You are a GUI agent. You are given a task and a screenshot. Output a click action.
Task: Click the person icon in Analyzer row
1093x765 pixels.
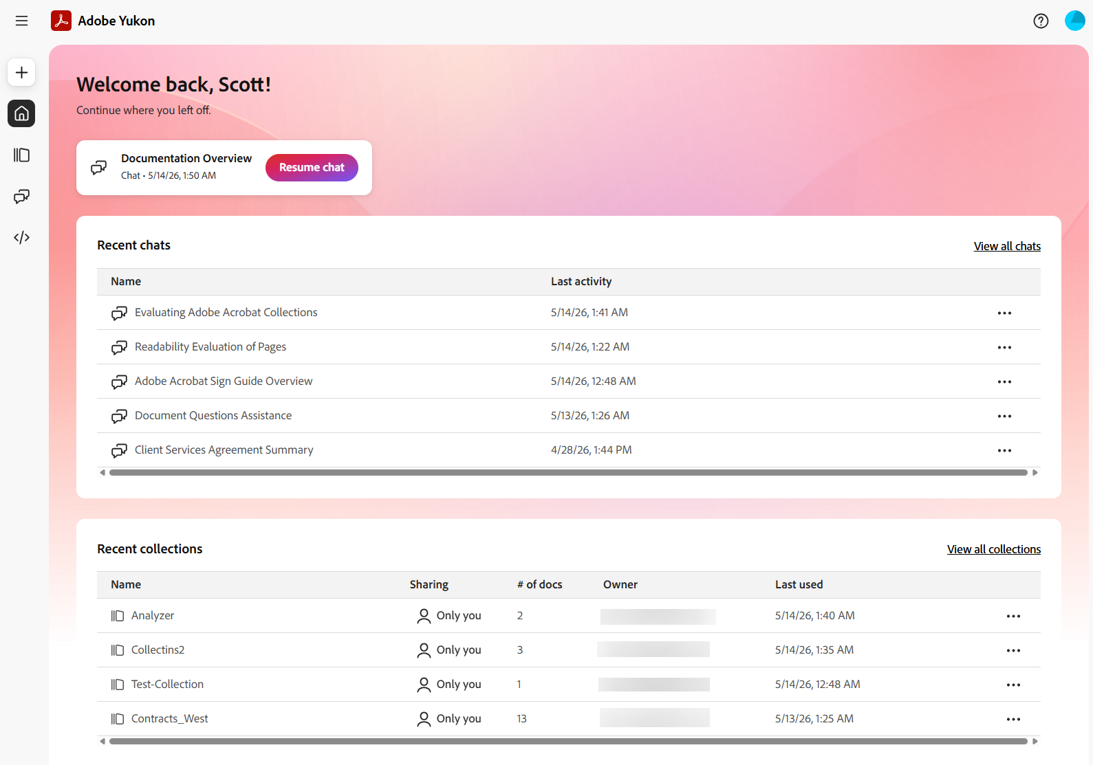[x=424, y=616]
